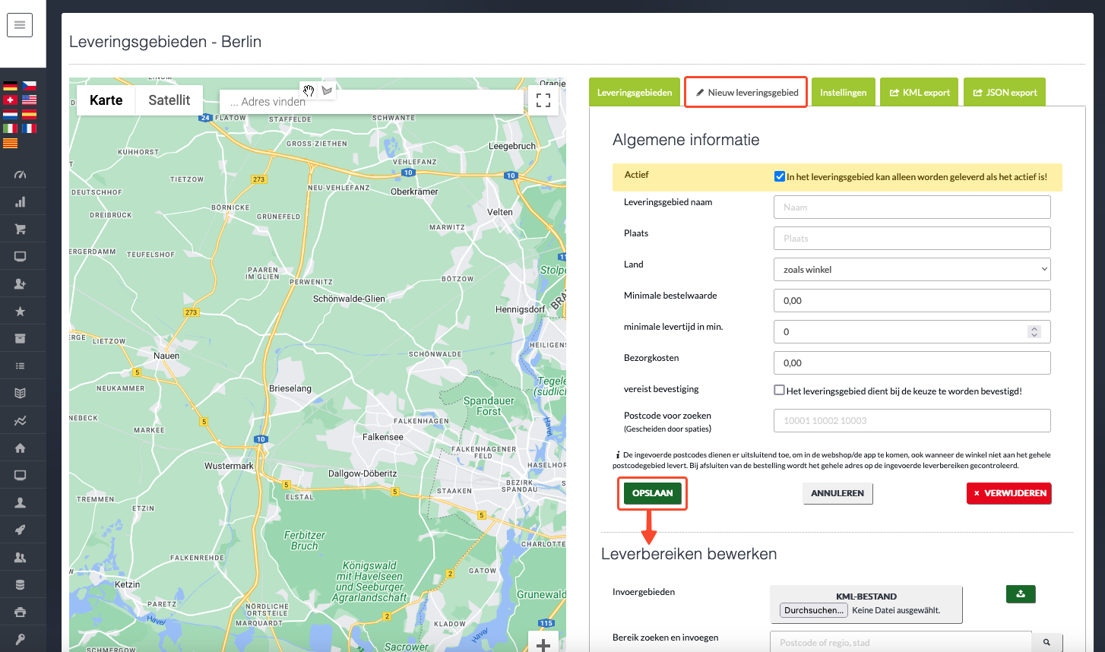
Task: Click the ANNULEREN button
Action: (x=837, y=493)
